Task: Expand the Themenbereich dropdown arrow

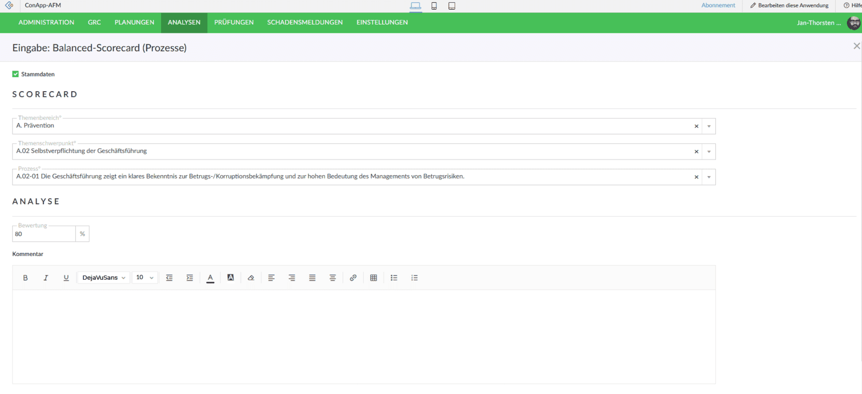Action: click(709, 126)
